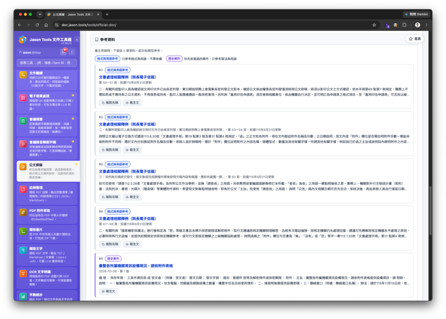Open the OCR 文字辨識 tool icon
The width and height of the screenshot is (446, 319).
tap(23, 274)
